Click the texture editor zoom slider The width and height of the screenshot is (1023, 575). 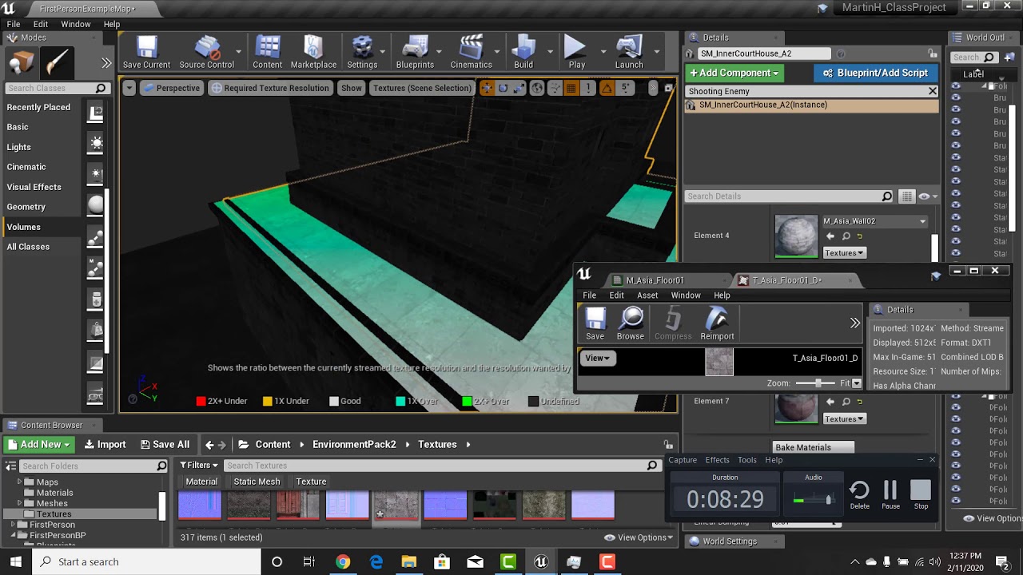[x=817, y=383]
